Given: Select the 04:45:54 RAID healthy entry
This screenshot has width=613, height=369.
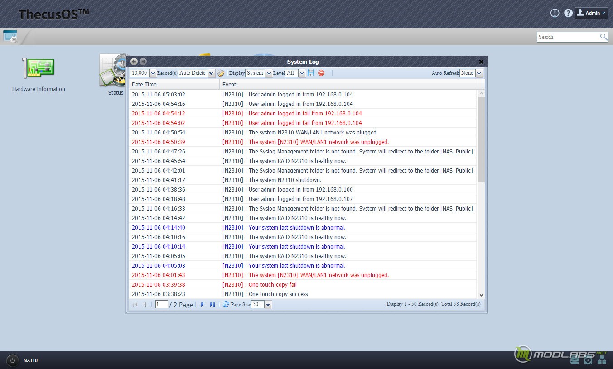Looking at the screenshot, I should pyautogui.click(x=303, y=161).
